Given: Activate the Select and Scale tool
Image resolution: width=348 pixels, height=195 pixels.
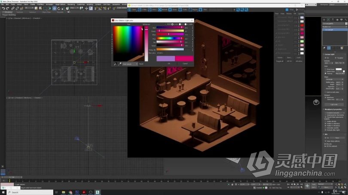Looking at the screenshot, I should coord(63,9).
